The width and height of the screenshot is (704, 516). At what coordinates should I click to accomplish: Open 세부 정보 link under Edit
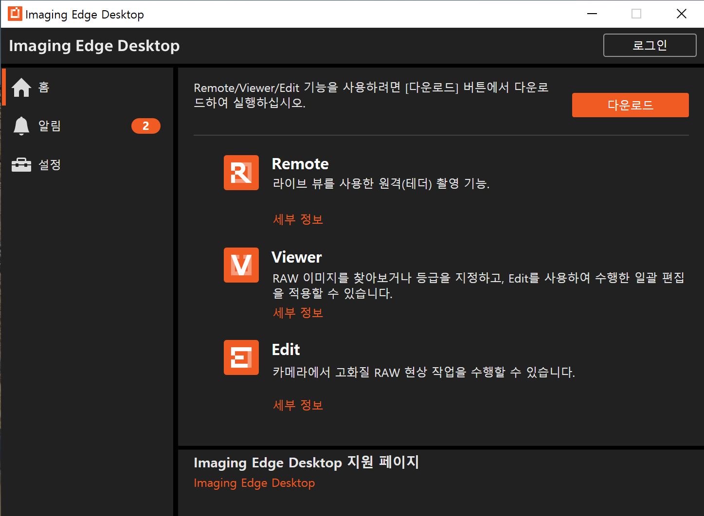tap(298, 405)
